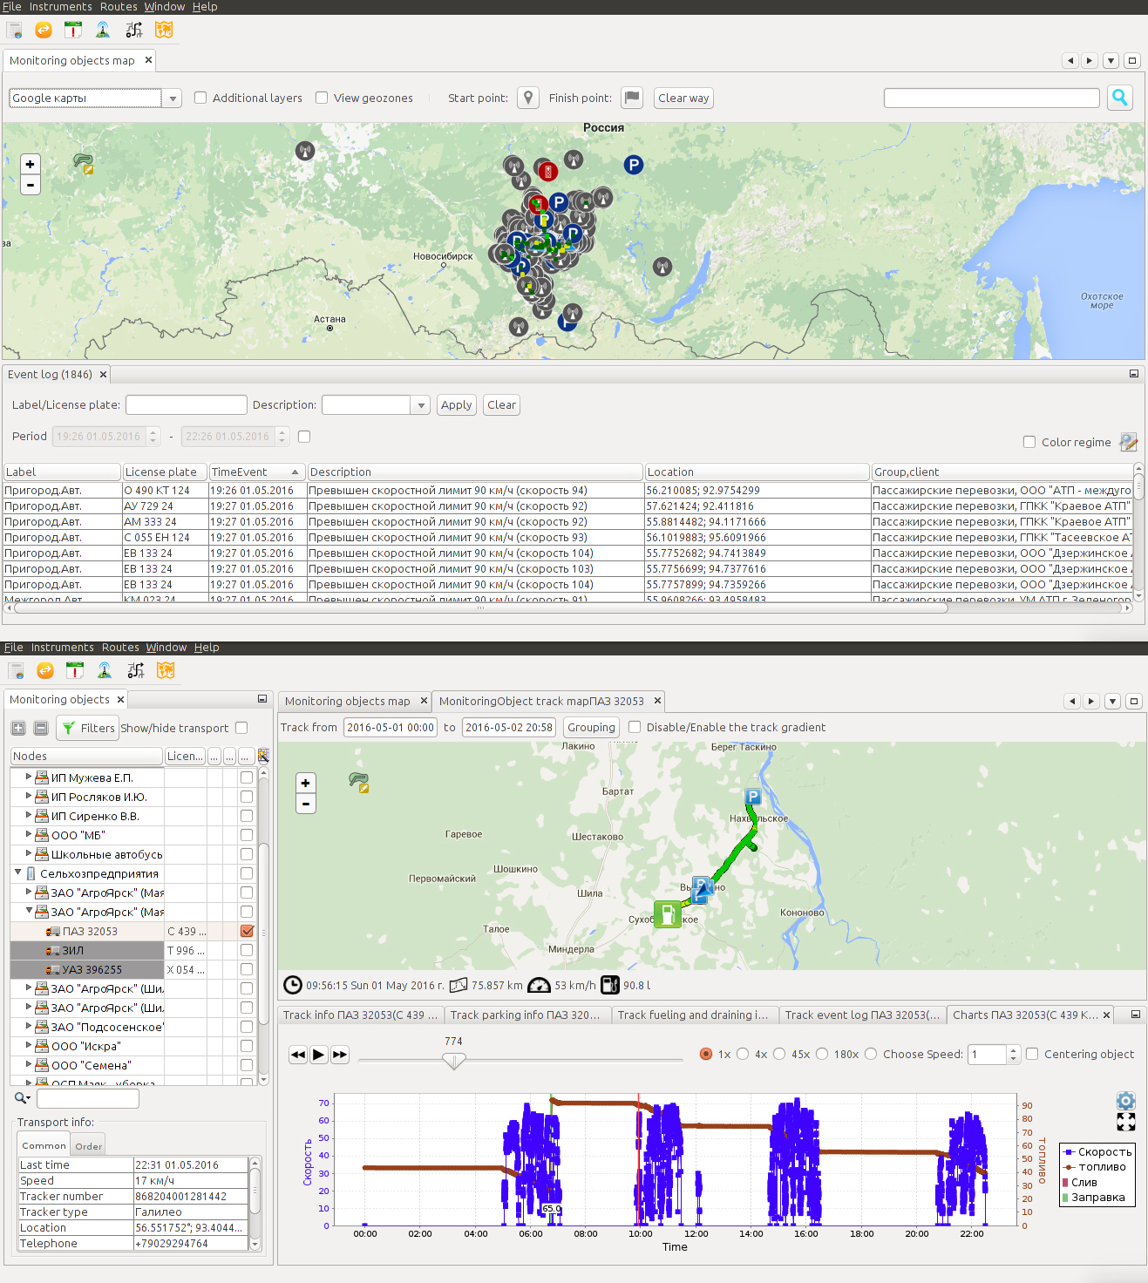
Task: Click the blue magnifier search button
Action: (x=1120, y=98)
